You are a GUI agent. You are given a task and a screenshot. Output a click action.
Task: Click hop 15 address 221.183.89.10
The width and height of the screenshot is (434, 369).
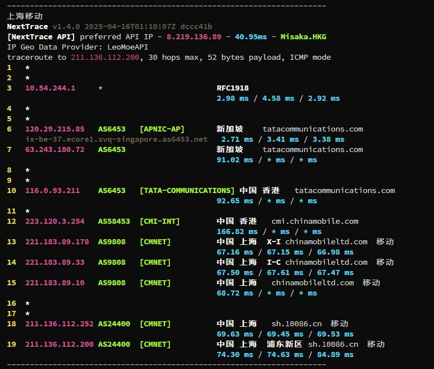(55, 283)
